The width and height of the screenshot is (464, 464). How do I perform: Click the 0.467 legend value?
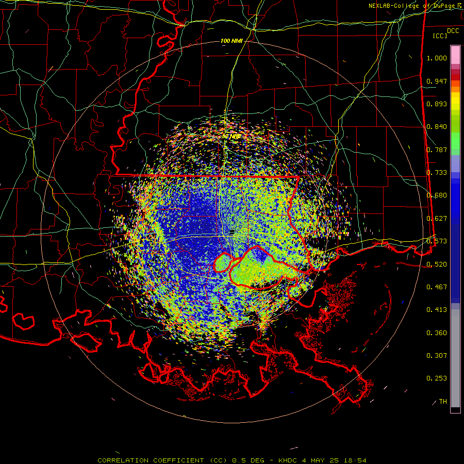click(437, 287)
